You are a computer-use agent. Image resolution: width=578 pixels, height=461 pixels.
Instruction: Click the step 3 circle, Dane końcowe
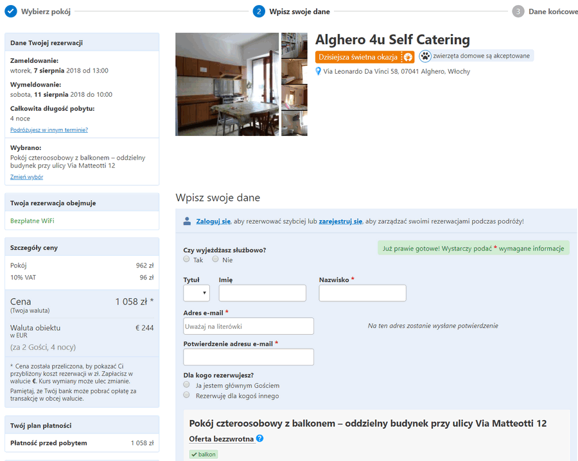518,12
